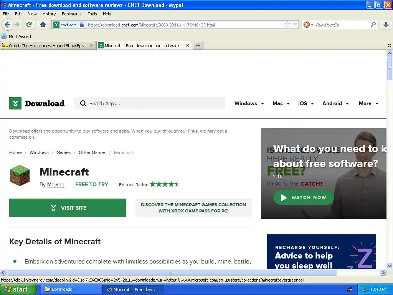This screenshot has height=295, width=393.
Task: Click the network tray icon near clock
Action: point(365,290)
